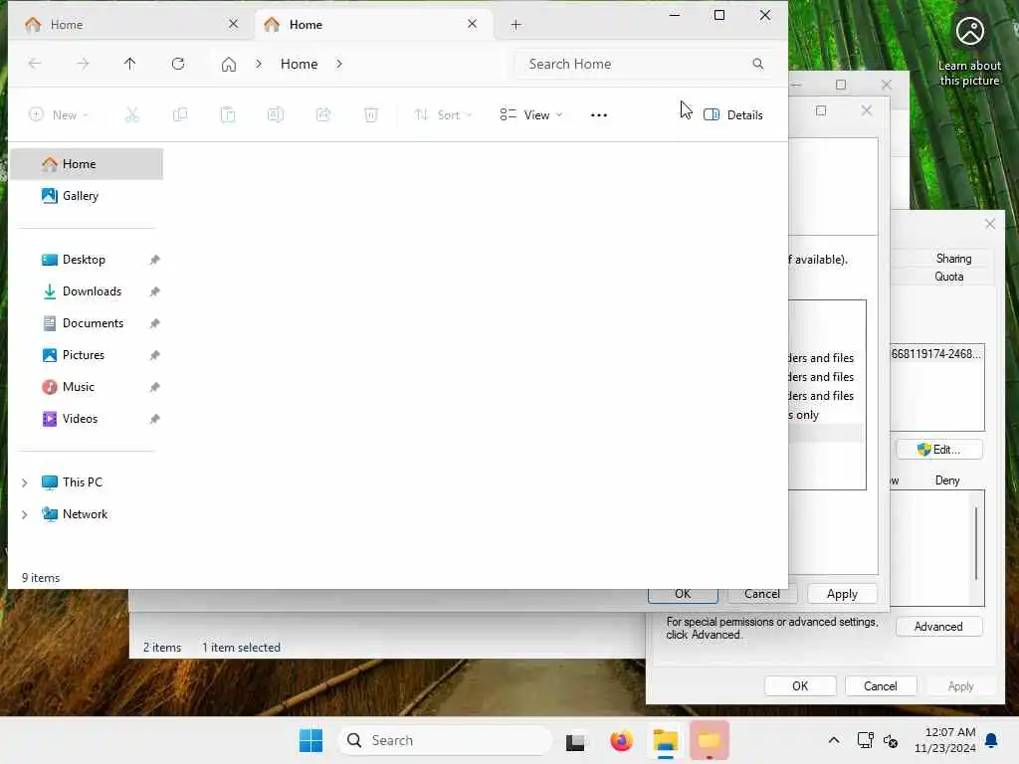
Task: Click the pin icon beside Downloads
Action: coord(154,291)
